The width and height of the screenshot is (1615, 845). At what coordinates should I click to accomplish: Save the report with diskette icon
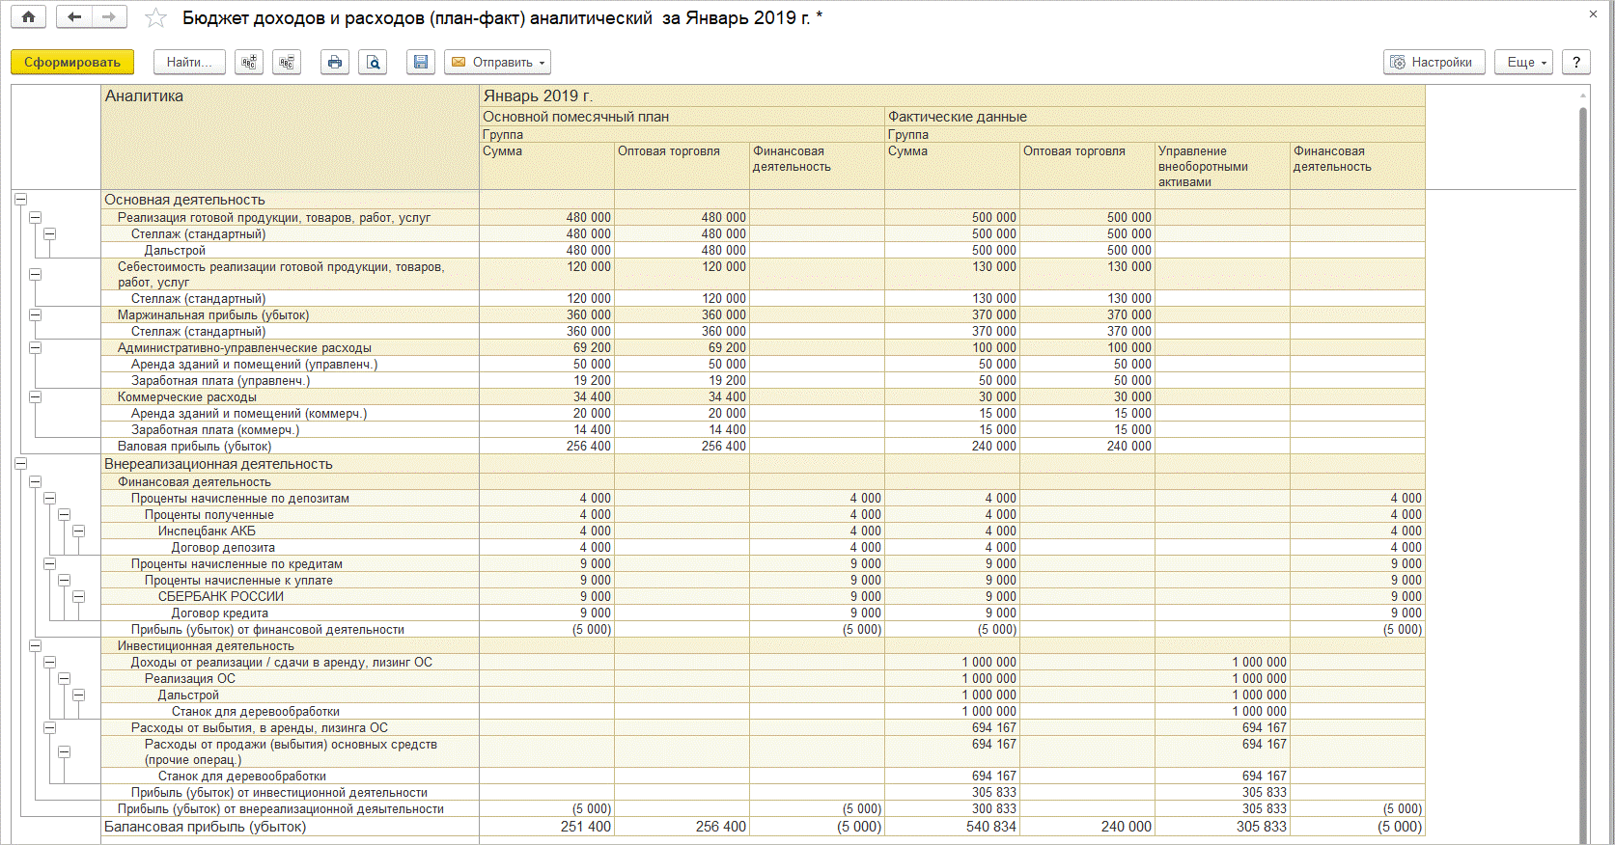click(420, 62)
